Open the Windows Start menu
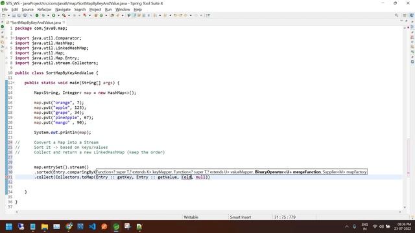The width and height of the screenshot is (415, 233). (9, 227)
